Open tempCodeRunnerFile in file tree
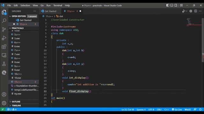The width and height of the screenshot is (204, 114). (24, 90)
